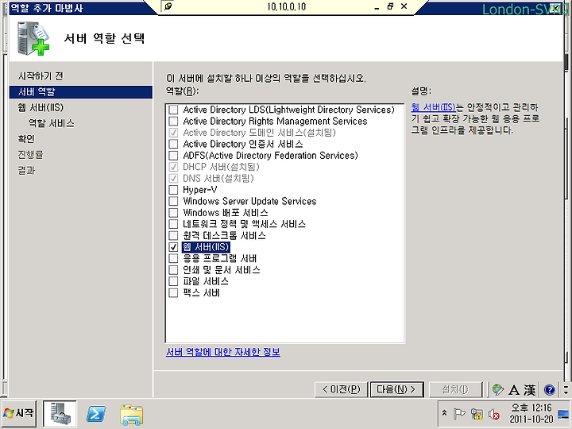This screenshot has height=429, width=572.
Task: Check Windows Server Update Services checkbox
Action: (173, 201)
